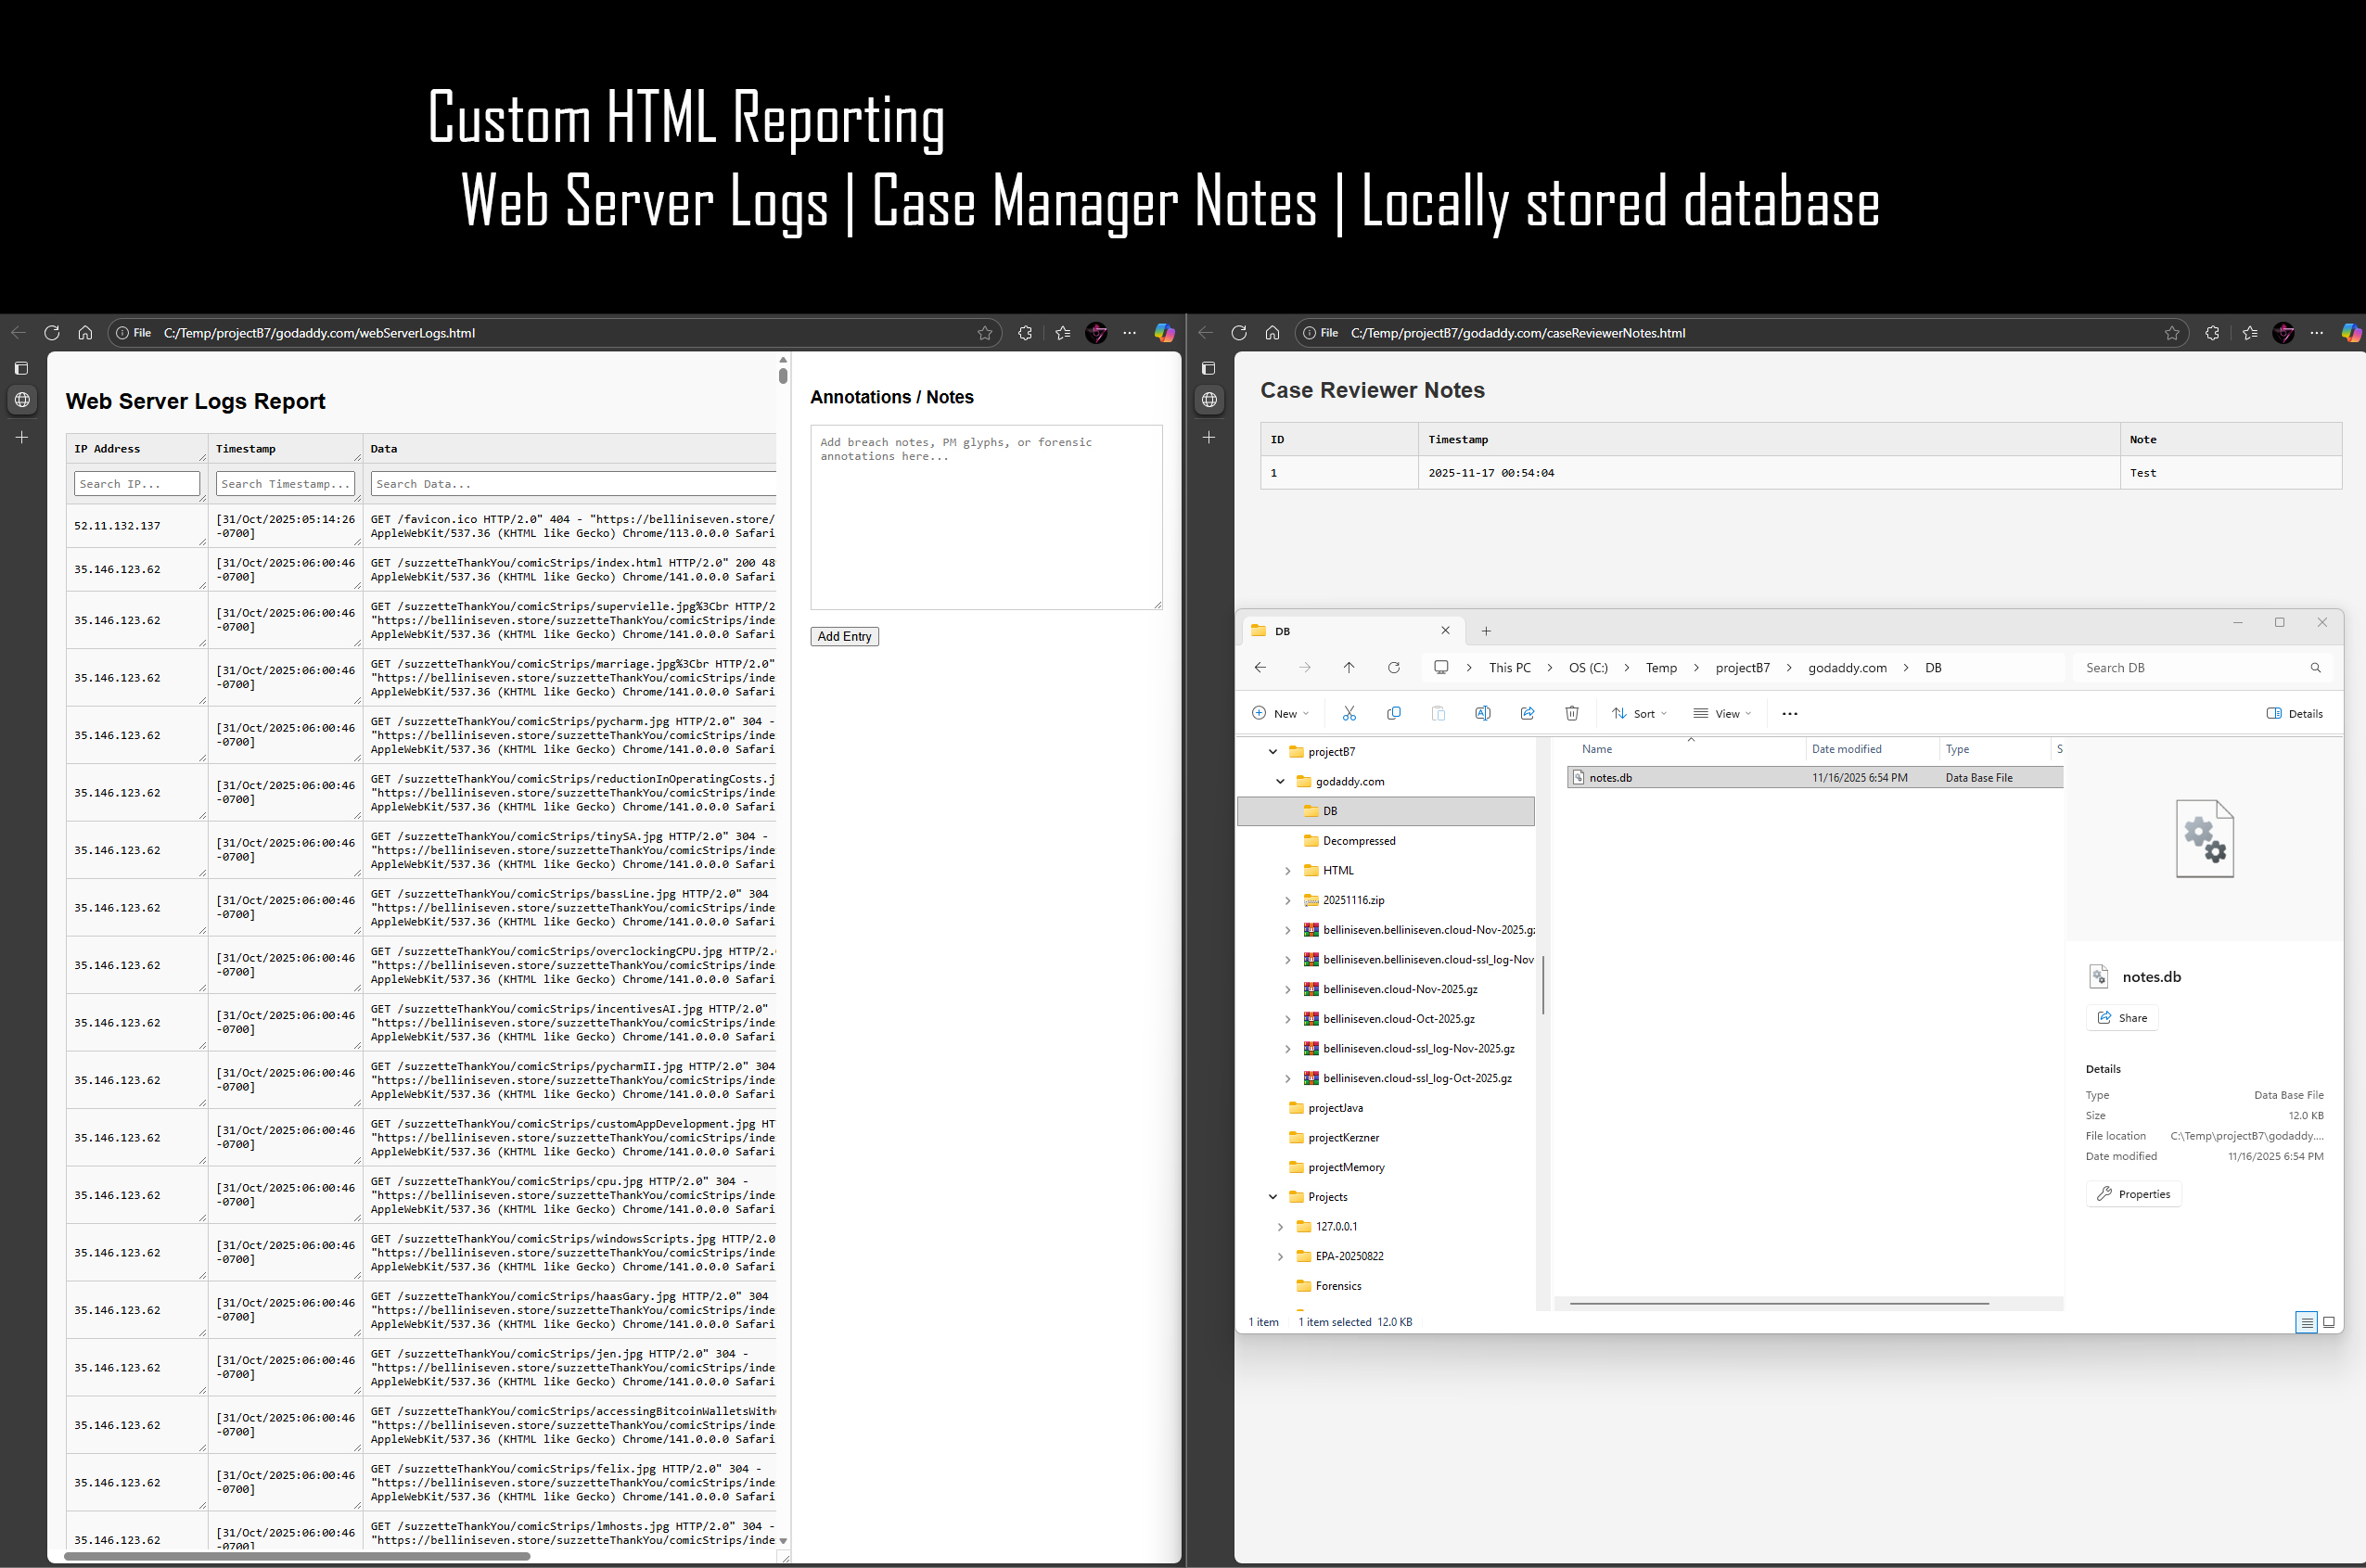
Task: Open new tab in File Explorer
Action: pyautogui.click(x=1486, y=631)
